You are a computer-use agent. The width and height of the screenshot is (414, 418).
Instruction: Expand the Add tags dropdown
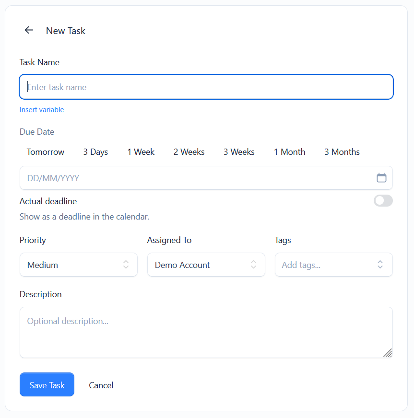click(333, 265)
